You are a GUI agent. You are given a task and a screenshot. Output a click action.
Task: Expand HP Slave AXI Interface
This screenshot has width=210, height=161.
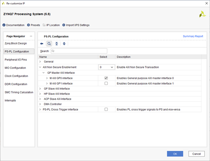(x=40, y=94)
